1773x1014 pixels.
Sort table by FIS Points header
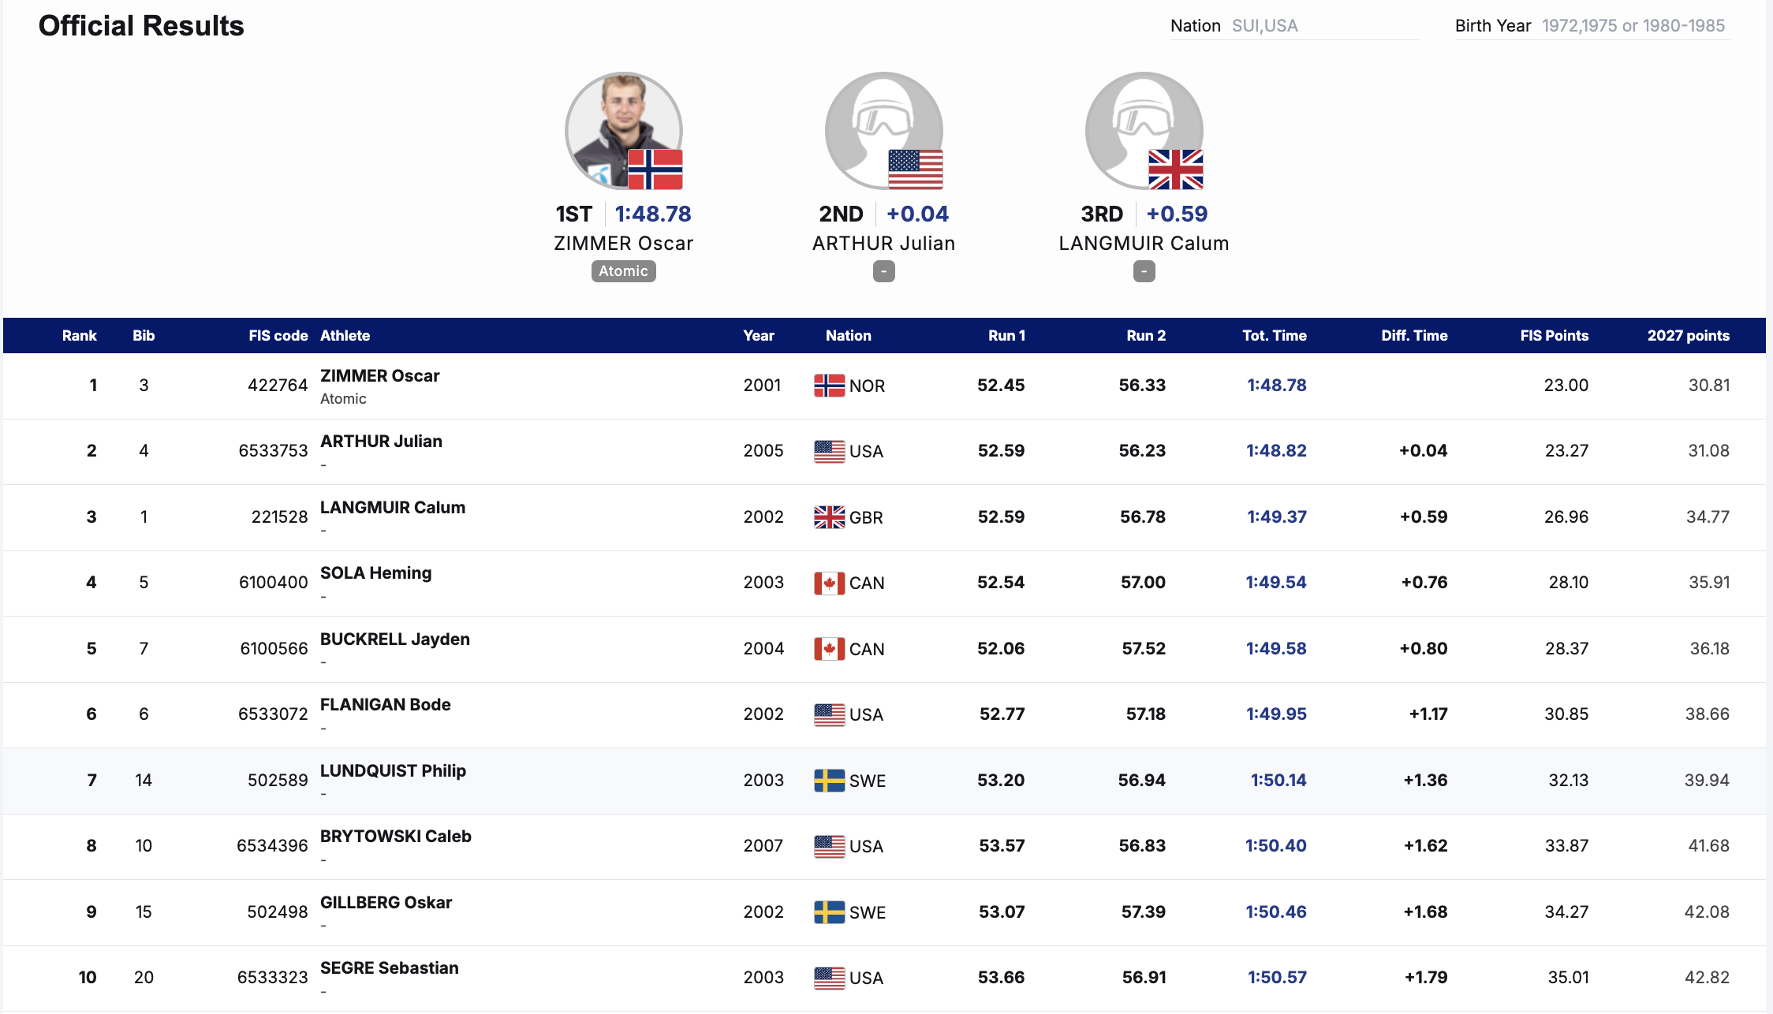[x=1554, y=336]
